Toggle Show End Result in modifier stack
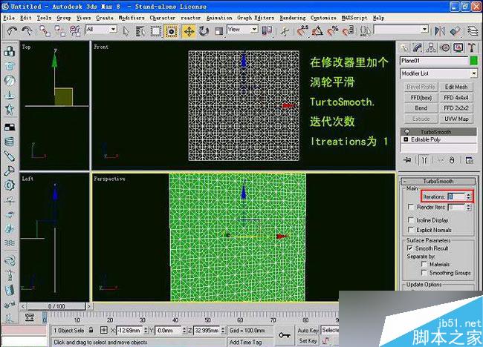483x347 pixels. 424,160
